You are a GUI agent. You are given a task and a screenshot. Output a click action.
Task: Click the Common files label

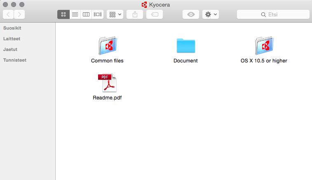pos(107,61)
